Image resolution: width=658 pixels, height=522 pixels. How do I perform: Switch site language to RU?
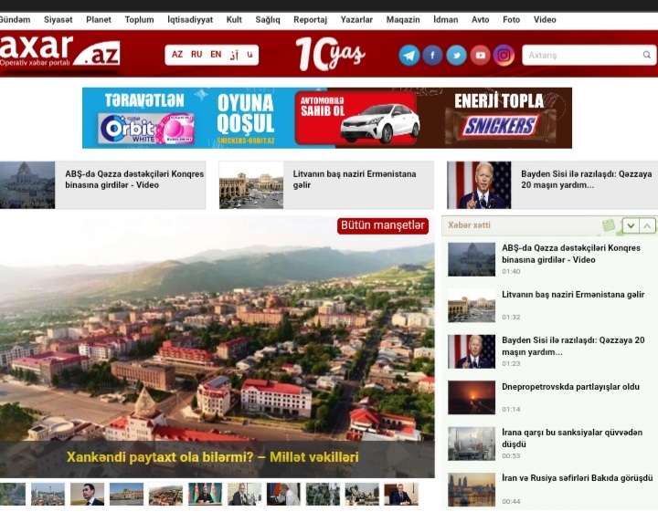[196, 55]
